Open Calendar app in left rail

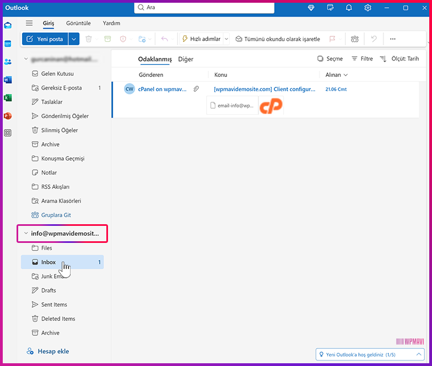click(x=8, y=44)
